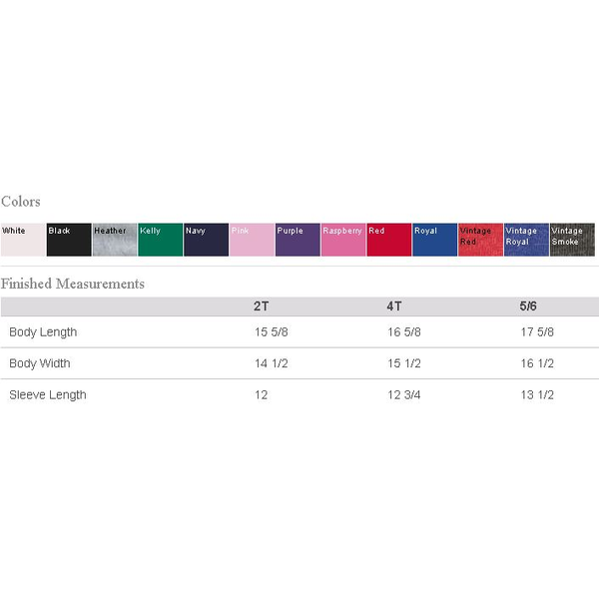This screenshot has height=599, width=599.
Task: Choose the Vintage Red swatch
Action: 480,240
